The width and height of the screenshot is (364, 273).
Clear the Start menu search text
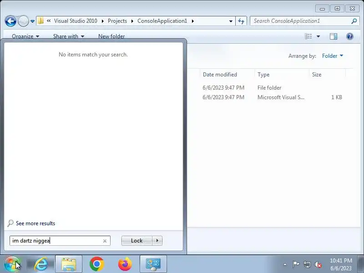(105, 241)
